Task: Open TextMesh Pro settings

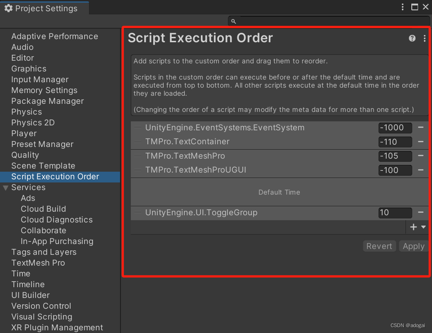Action: [38, 263]
